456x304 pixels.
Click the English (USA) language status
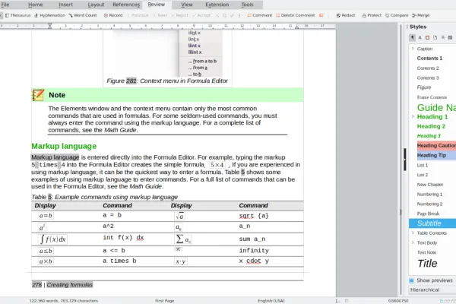click(271, 301)
